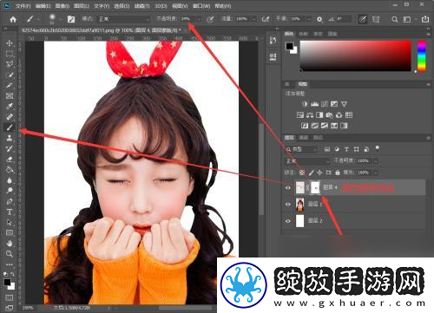Open the brush opacity slider arrow

click(199, 19)
